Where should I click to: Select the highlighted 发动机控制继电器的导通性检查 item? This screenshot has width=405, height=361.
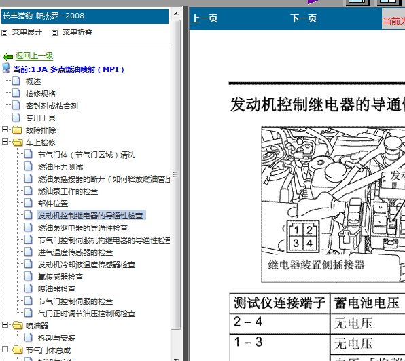[x=92, y=215]
